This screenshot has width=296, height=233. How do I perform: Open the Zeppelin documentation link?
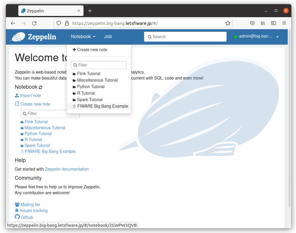pyautogui.click(x=67, y=169)
